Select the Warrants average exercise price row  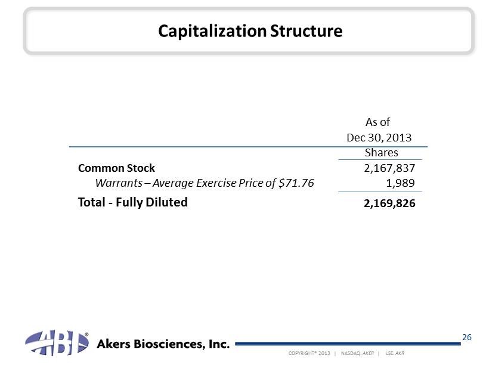205,183
